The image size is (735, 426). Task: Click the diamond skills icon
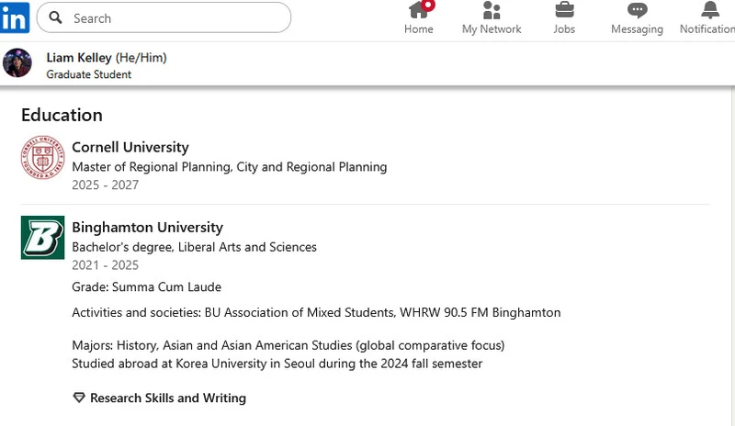79,398
